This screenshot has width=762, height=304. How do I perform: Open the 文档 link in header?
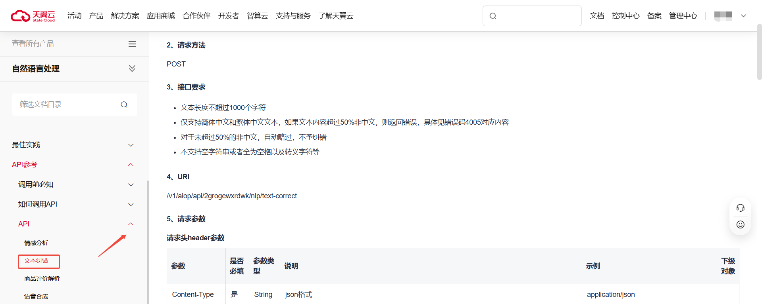tap(597, 16)
